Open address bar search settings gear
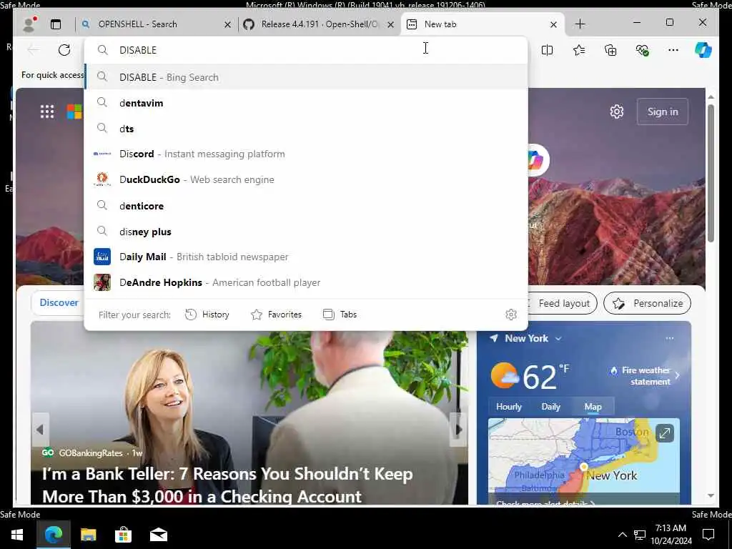Viewport: 732px width, 549px height. [x=511, y=315]
